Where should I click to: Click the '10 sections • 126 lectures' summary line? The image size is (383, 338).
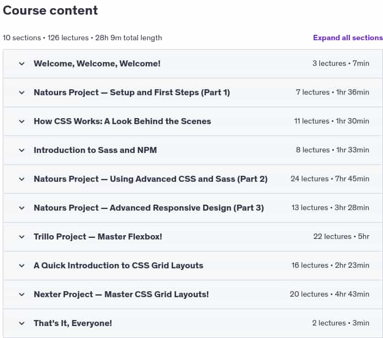83,38
